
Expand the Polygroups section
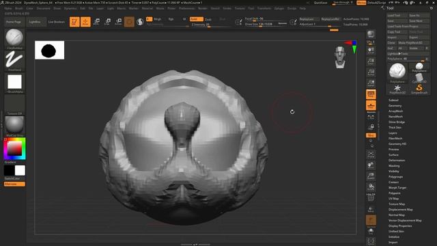click(x=396, y=176)
